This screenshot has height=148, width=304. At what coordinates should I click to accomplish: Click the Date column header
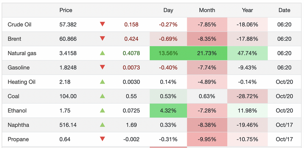[284, 10]
